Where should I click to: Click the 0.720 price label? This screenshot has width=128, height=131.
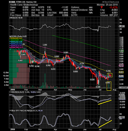tap(82, 64)
